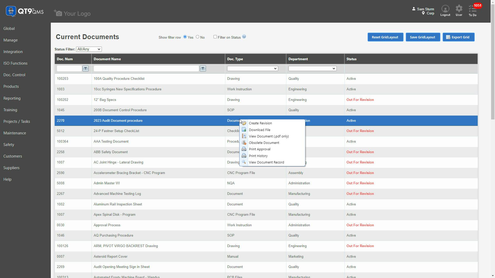This screenshot has width=495, height=278.
Task: Select the No radio for show filter row
Action: [197, 37]
